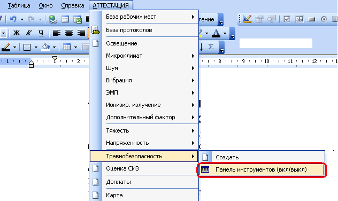The height and width of the screenshot is (201, 338).
Task: Toggle Панель инструментов (вкл/выкл)
Action: coord(262,170)
